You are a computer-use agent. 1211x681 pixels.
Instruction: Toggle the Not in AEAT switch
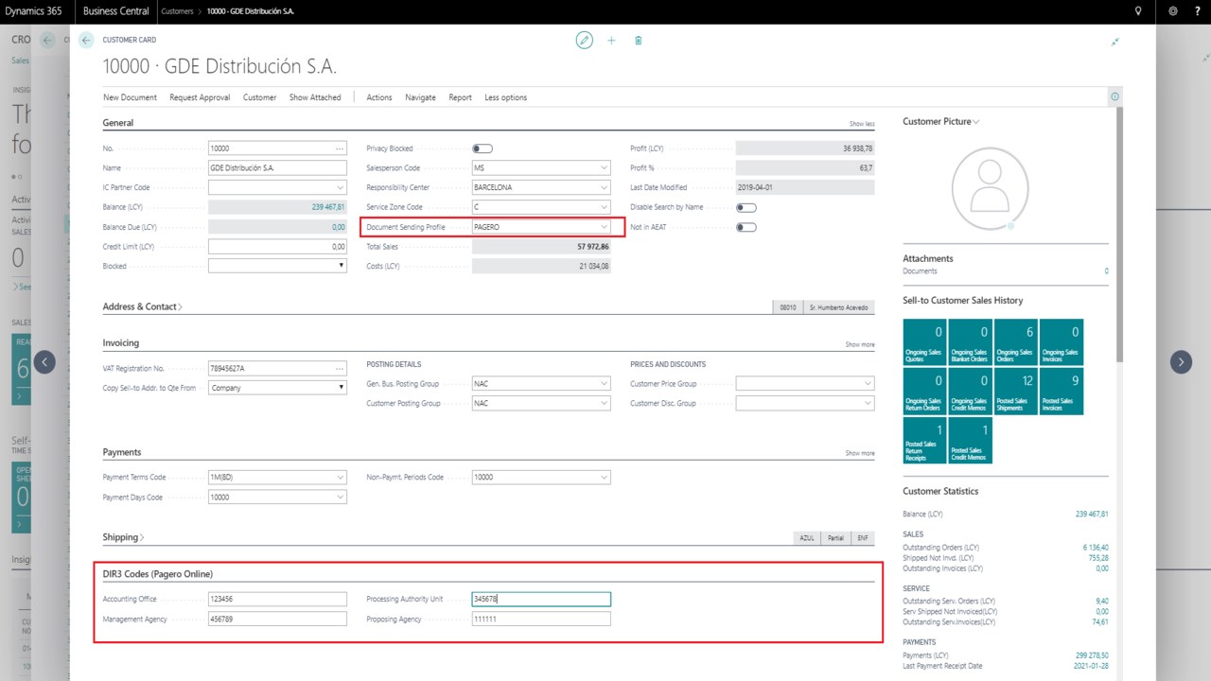pos(746,227)
